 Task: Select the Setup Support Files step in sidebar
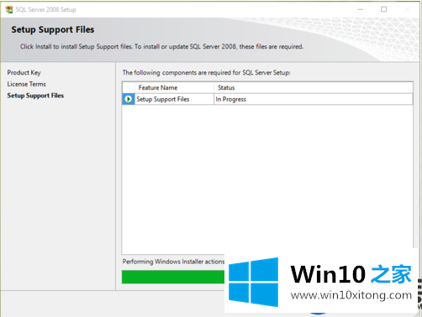(x=35, y=96)
